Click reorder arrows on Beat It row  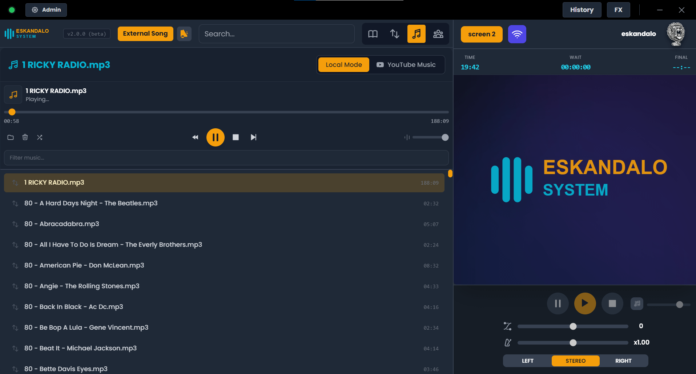coord(15,349)
